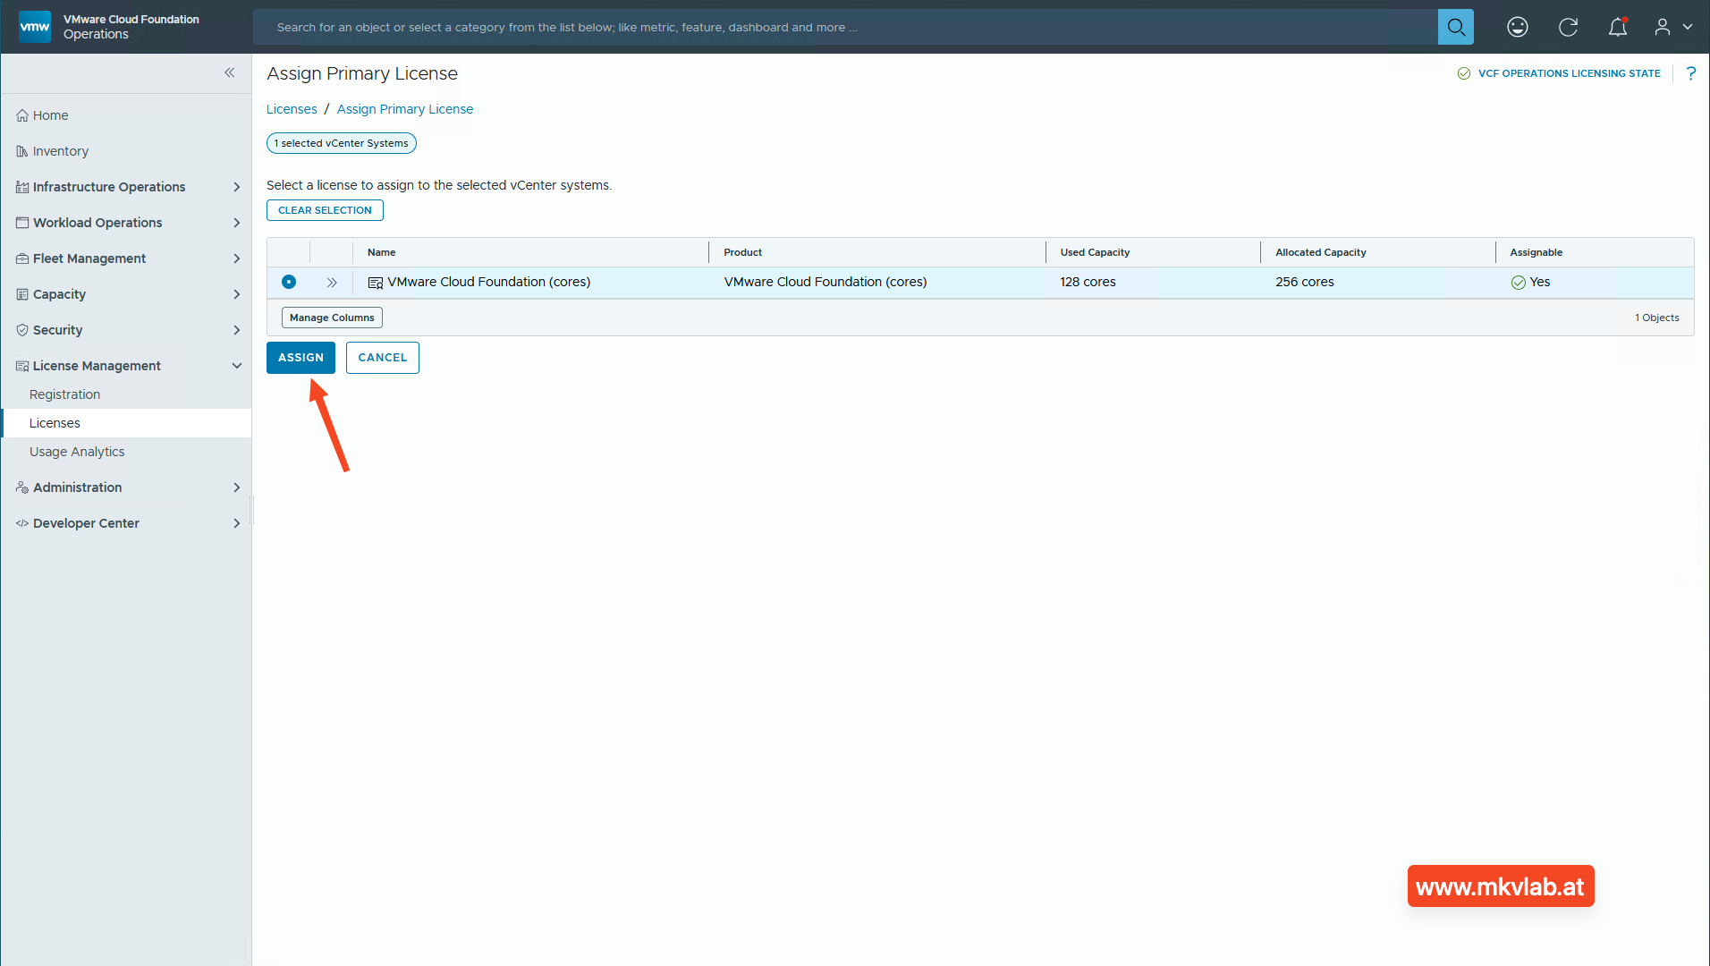Screen dimensions: 1710x966
Task: Click the Clear Selection button
Action: (325, 210)
